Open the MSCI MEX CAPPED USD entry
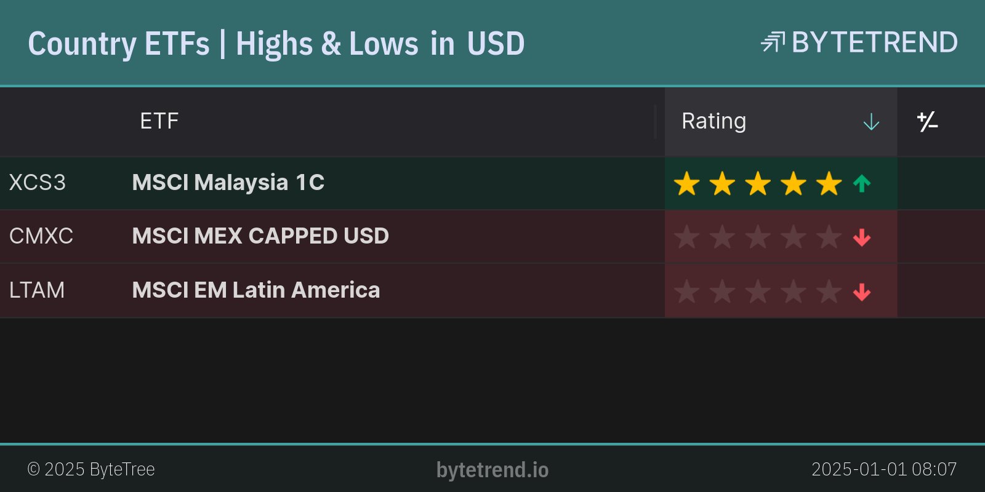This screenshot has height=492, width=985. pos(260,236)
